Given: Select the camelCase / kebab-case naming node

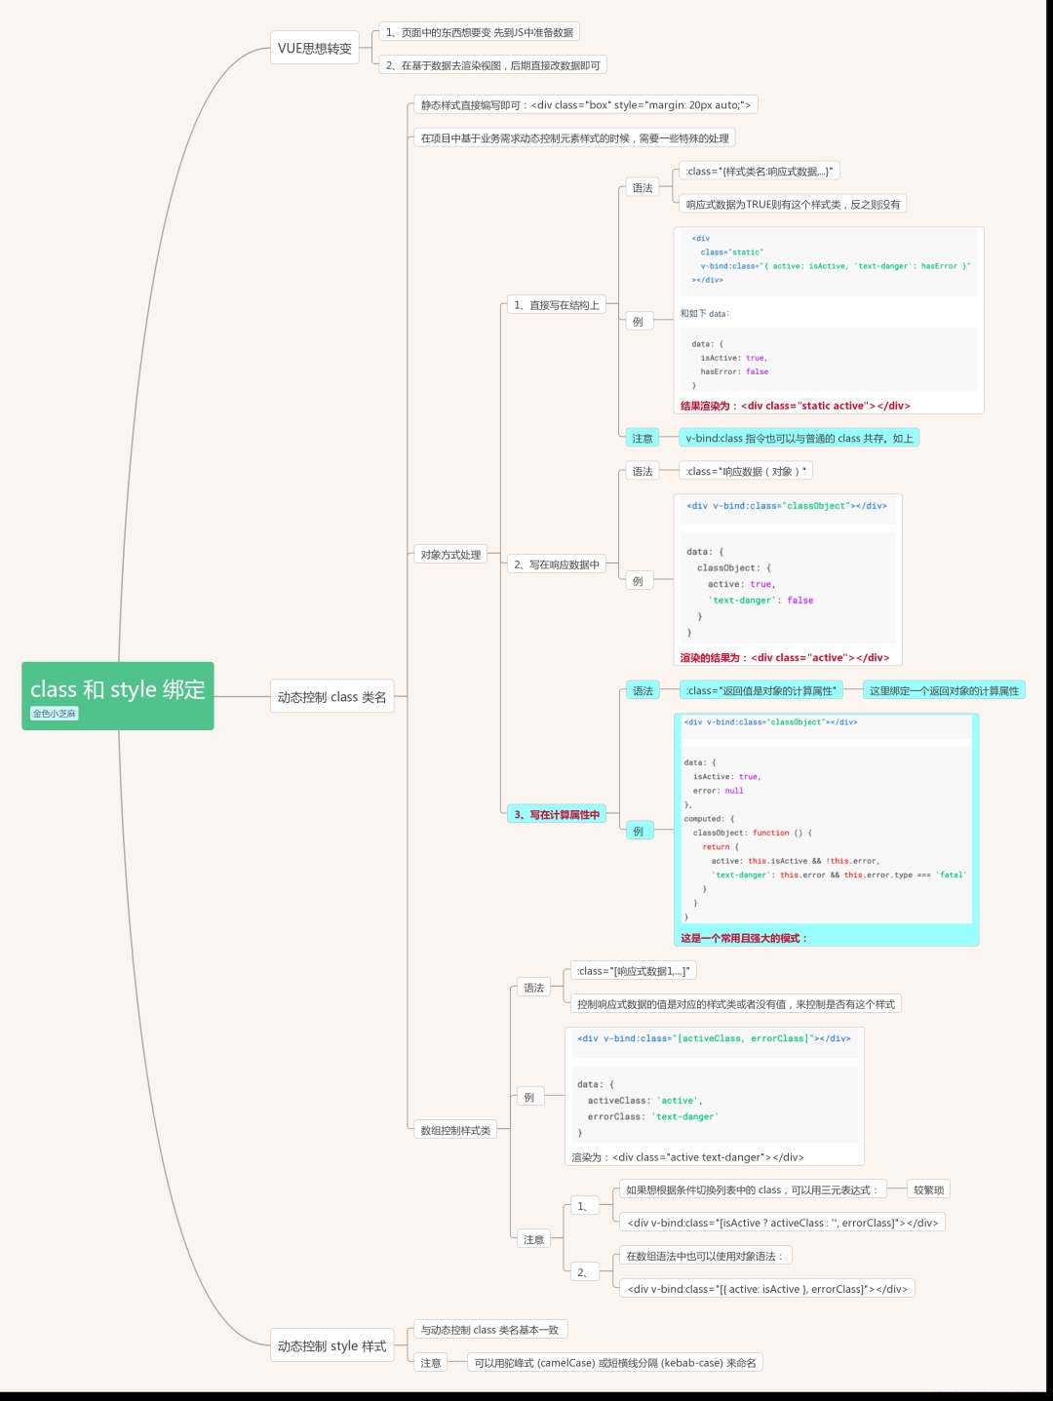Looking at the screenshot, I should (x=614, y=1363).
